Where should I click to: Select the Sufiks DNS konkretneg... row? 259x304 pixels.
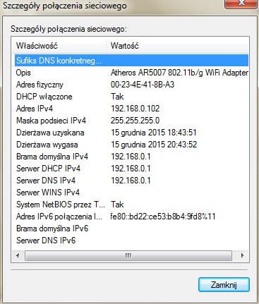(x=131, y=61)
